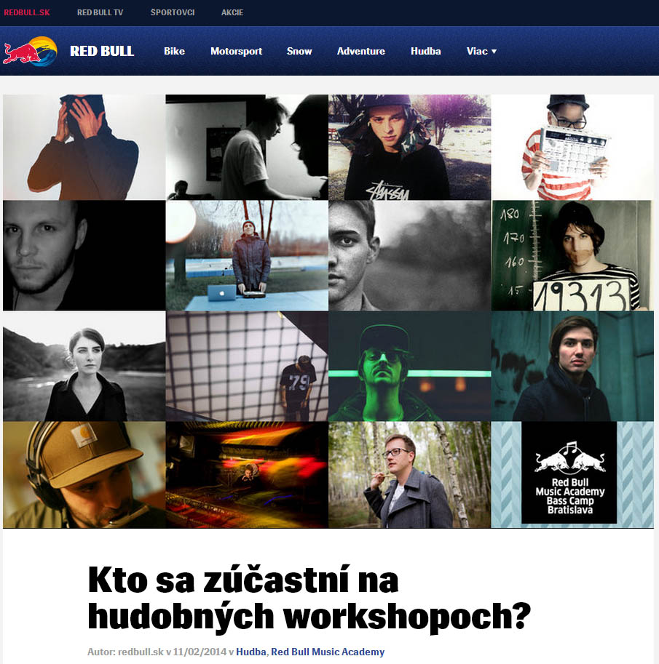Open the AKCIE top bar link

(232, 12)
